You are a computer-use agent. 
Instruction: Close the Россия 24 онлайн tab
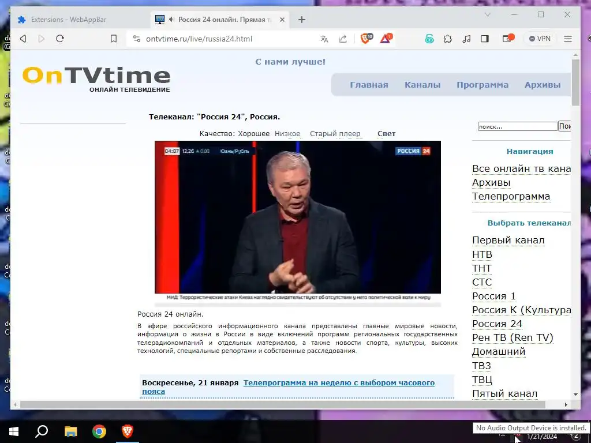click(x=282, y=20)
